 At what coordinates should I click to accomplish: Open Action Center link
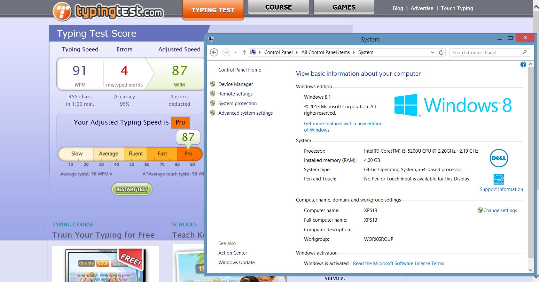pyautogui.click(x=233, y=253)
